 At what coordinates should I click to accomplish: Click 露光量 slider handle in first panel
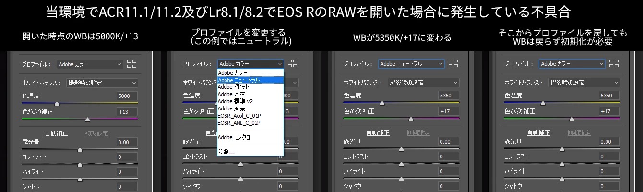pyautogui.click(x=80, y=149)
